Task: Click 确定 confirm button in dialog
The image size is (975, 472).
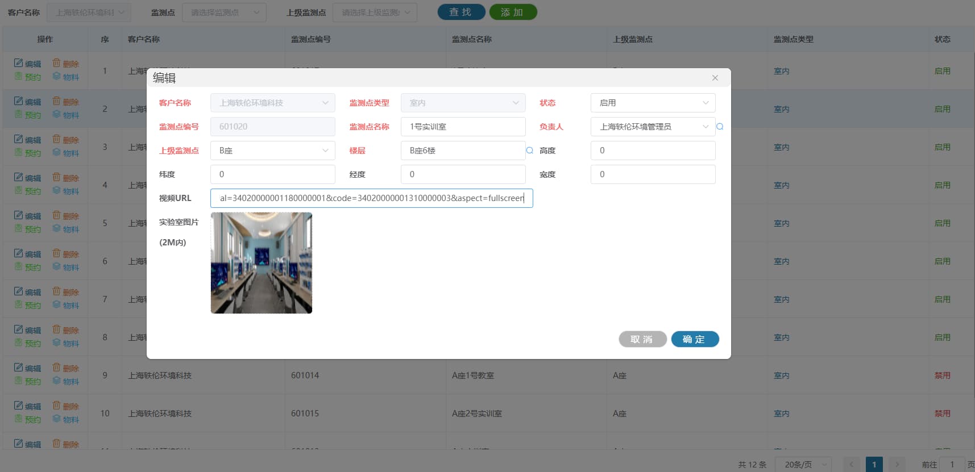Action: coord(695,339)
